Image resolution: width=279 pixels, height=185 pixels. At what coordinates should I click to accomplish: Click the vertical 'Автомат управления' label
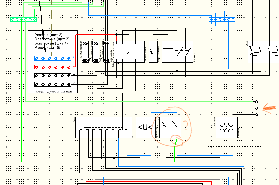click(x=159, y=54)
